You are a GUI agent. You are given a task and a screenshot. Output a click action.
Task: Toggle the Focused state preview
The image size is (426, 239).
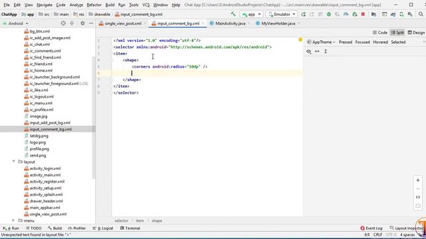point(362,42)
